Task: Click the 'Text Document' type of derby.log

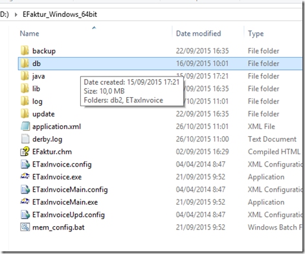Action: (272, 139)
